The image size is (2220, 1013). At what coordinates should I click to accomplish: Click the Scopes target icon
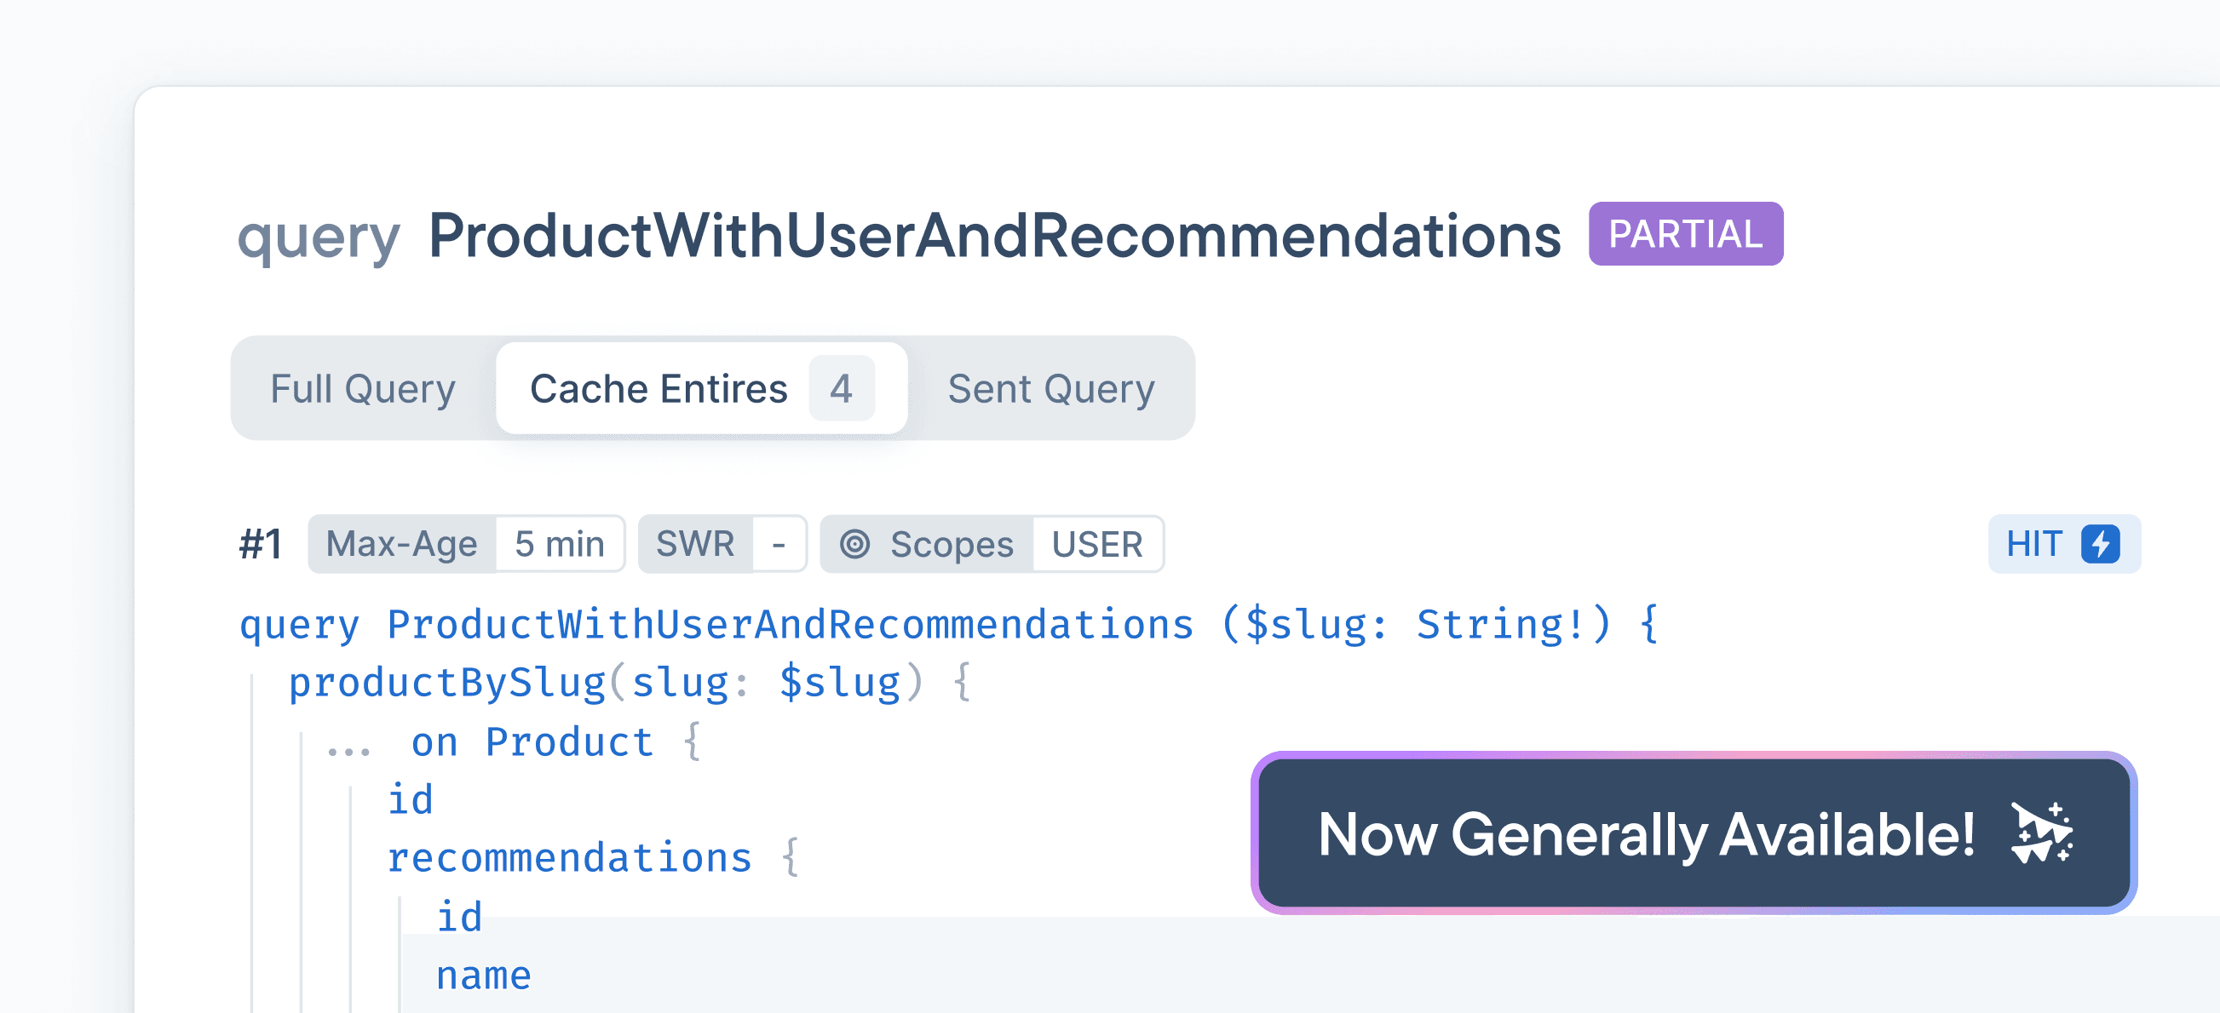pyautogui.click(x=854, y=545)
